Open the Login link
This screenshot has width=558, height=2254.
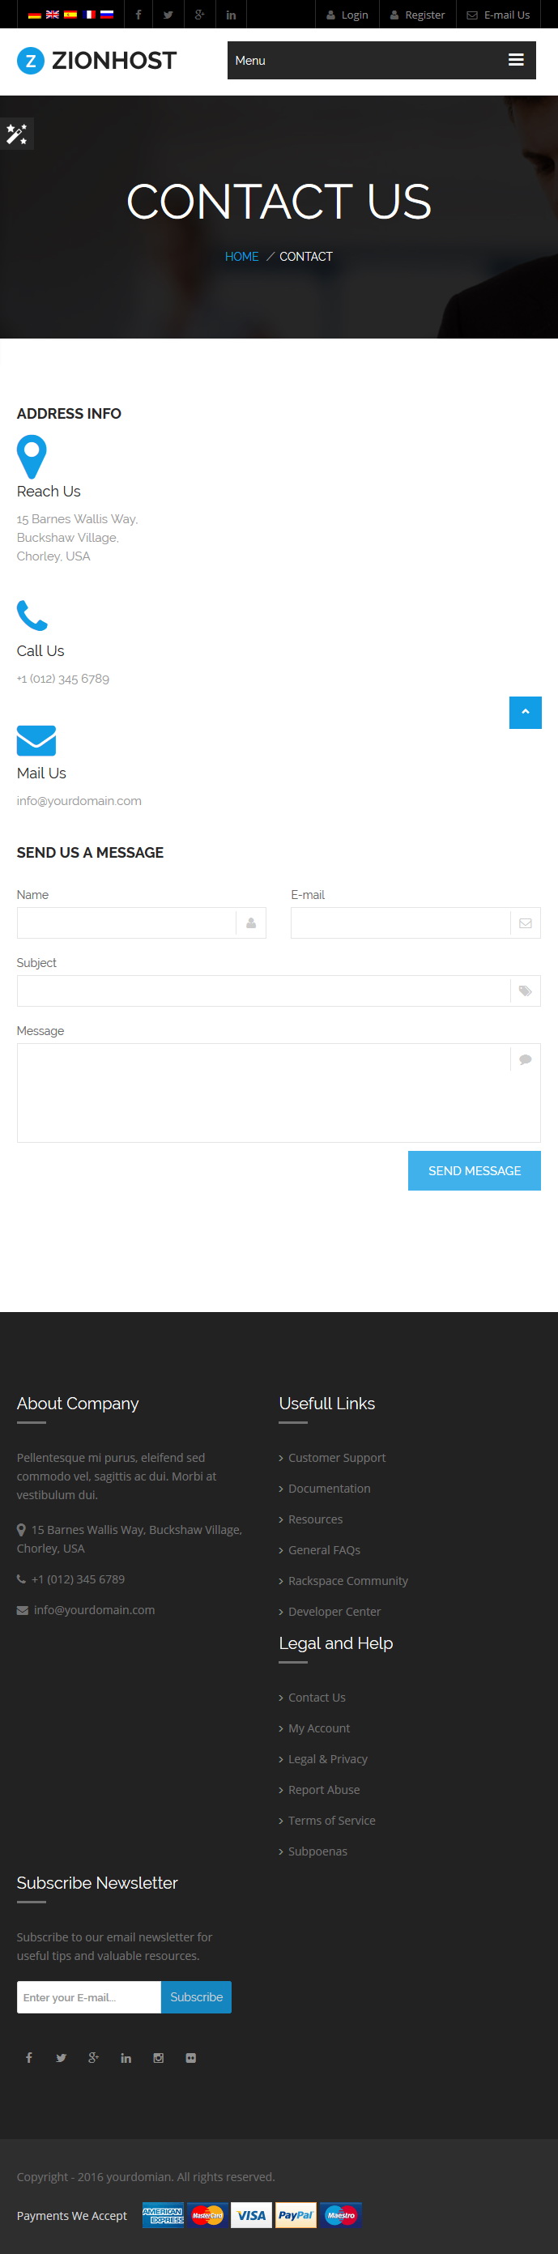[347, 15]
